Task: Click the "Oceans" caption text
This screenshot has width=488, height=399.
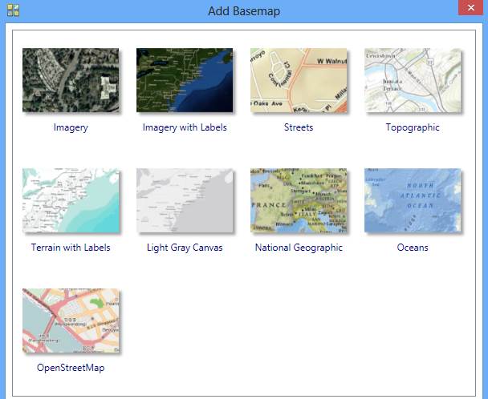Action: (x=413, y=248)
